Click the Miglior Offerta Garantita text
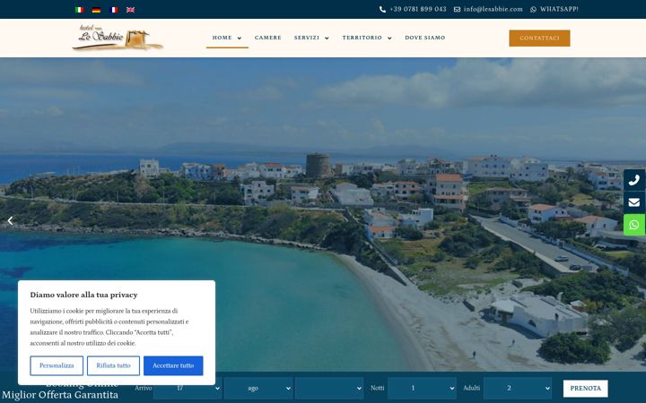The width and height of the screenshot is (646, 403). (60, 395)
